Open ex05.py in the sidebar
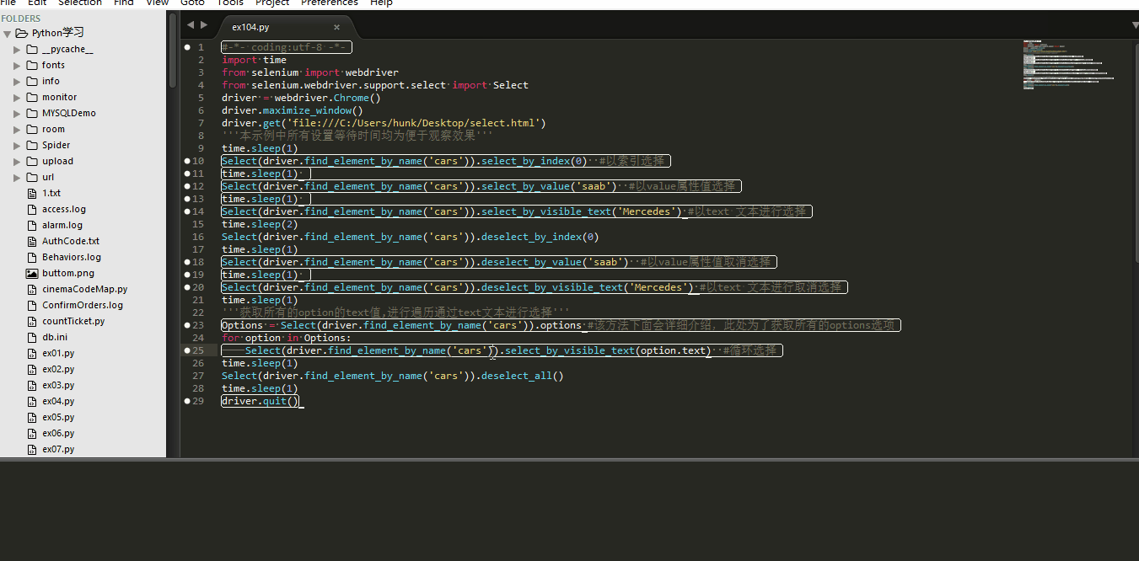Viewport: 1139px width, 561px height. pyautogui.click(x=58, y=417)
